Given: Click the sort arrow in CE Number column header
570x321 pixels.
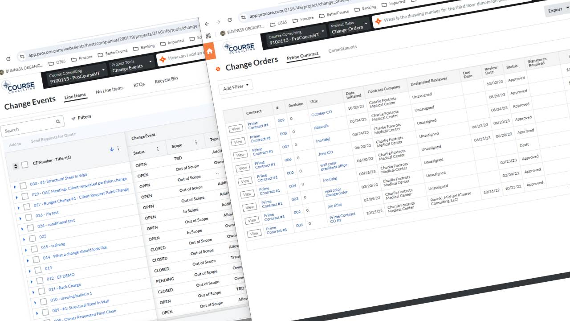Looking at the screenshot, I should (x=112, y=149).
